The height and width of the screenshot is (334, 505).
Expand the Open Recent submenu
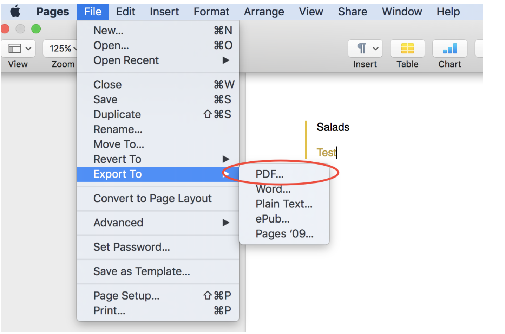[x=158, y=60]
